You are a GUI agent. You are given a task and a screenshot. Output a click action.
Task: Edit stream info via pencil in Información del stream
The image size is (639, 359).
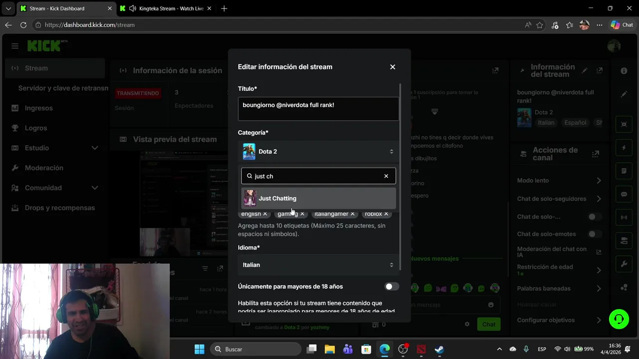[x=585, y=71]
